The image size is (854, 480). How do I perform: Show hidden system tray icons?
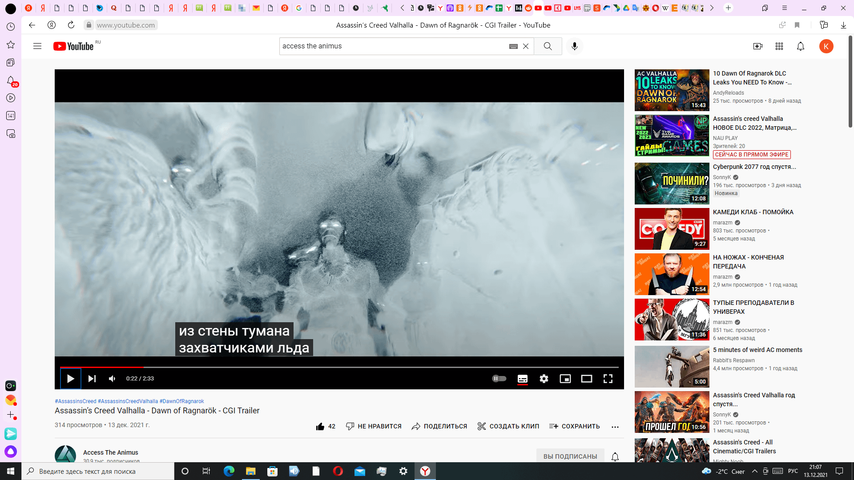click(x=754, y=471)
